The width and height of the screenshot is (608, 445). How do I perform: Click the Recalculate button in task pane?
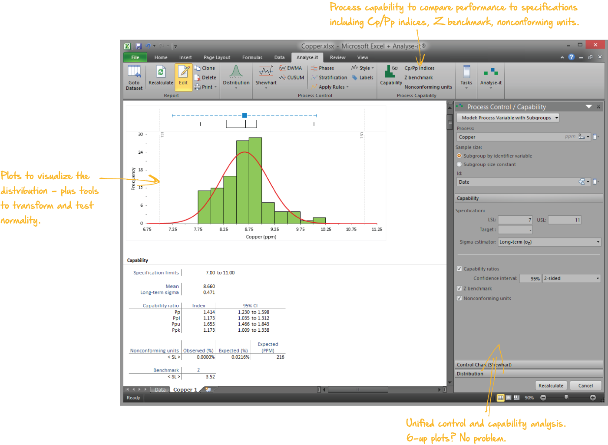pos(551,386)
